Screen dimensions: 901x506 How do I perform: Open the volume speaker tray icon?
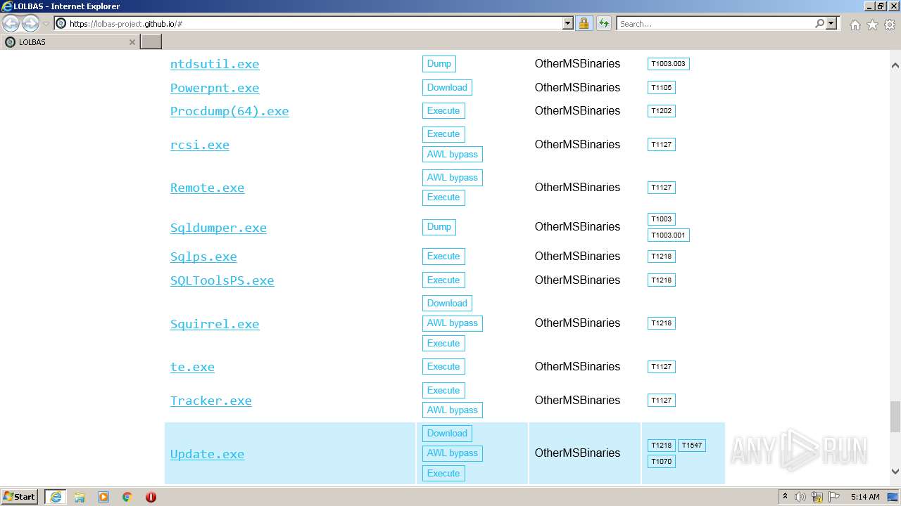pyautogui.click(x=800, y=497)
